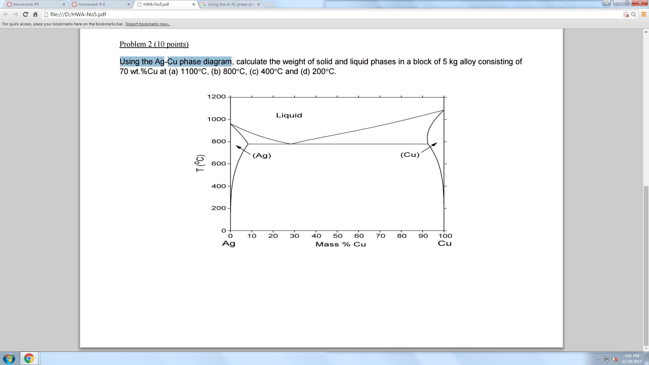Click the user profile icon at top right
The height and width of the screenshot is (365, 649).
click(x=607, y=2)
